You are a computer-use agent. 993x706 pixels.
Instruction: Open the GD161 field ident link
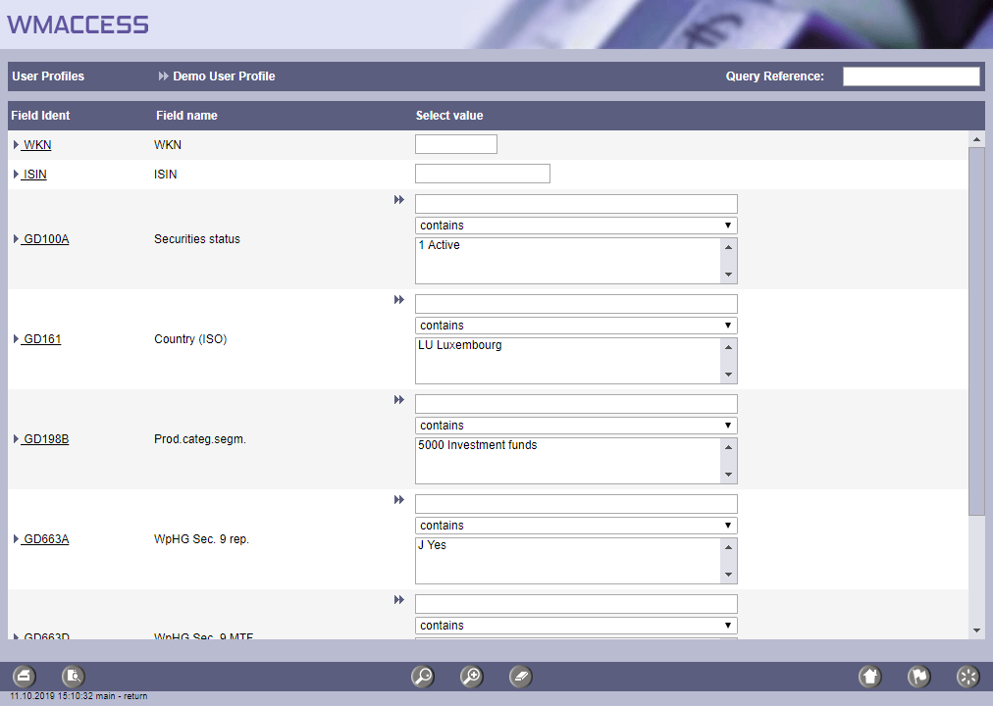(x=42, y=339)
